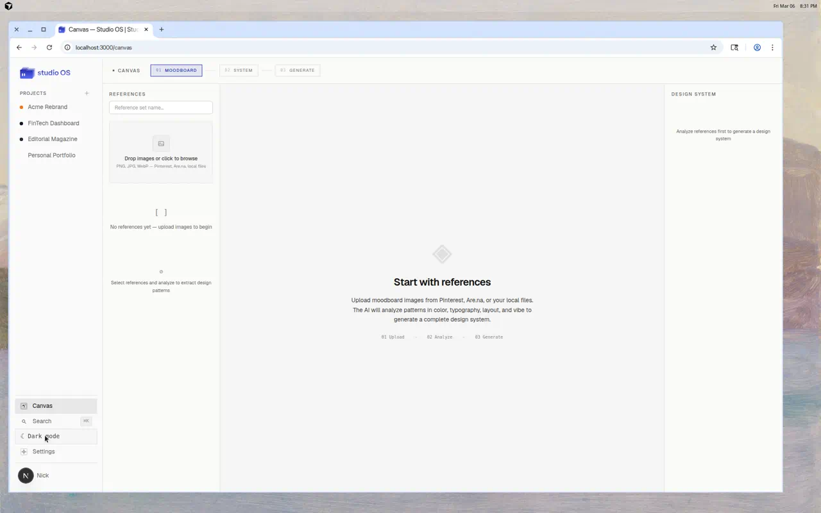Click the Search magnifier icon
The width and height of the screenshot is (821, 513).
[24, 421]
